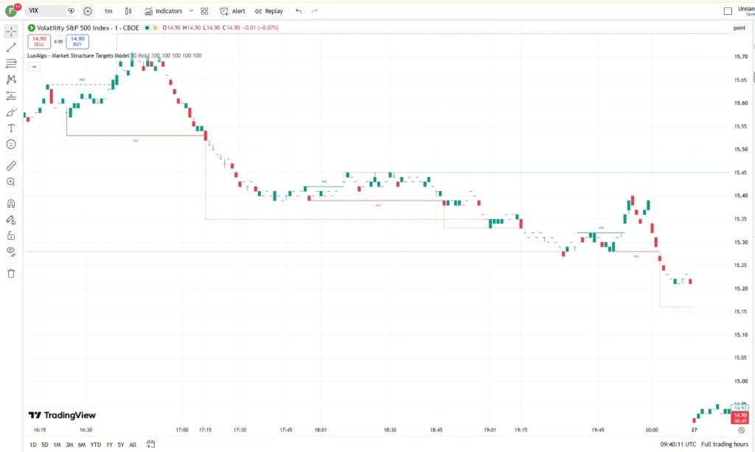This screenshot has height=452, width=755.
Task: Start bar Replay mode
Action: click(268, 11)
